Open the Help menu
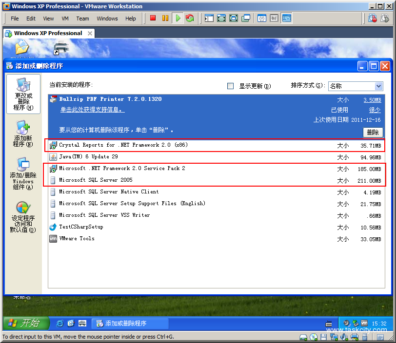Image resolution: width=396 pixels, height=343 pixels. tap(131, 19)
